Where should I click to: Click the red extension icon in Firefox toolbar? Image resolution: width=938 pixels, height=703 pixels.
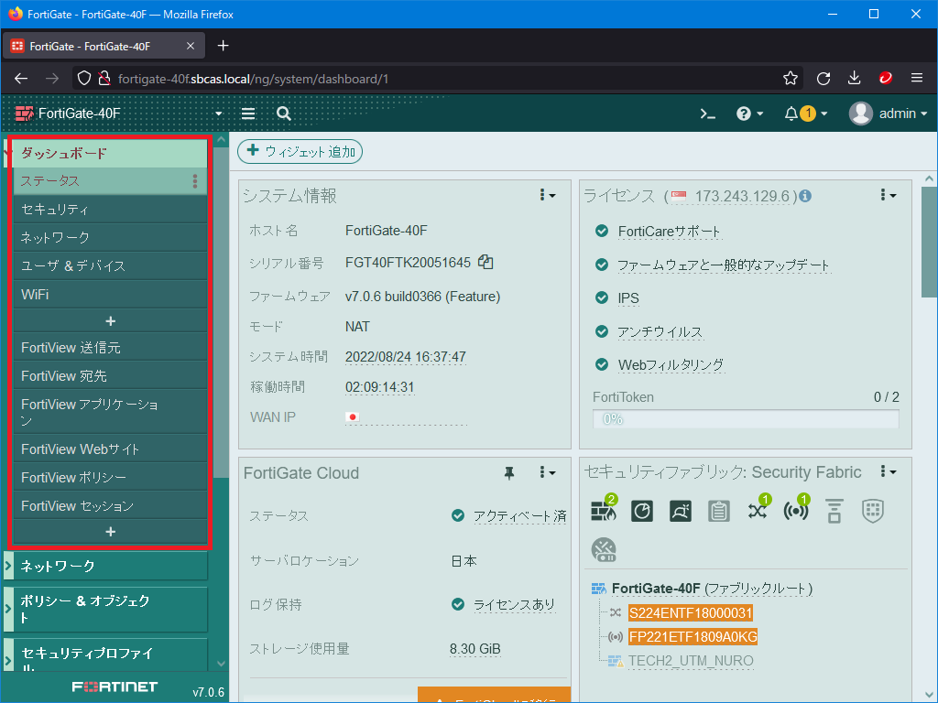click(886, 79)
